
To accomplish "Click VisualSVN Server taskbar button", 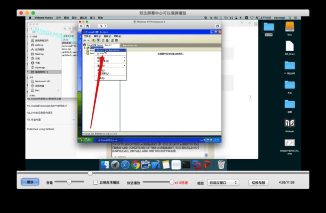I will 109,140.
